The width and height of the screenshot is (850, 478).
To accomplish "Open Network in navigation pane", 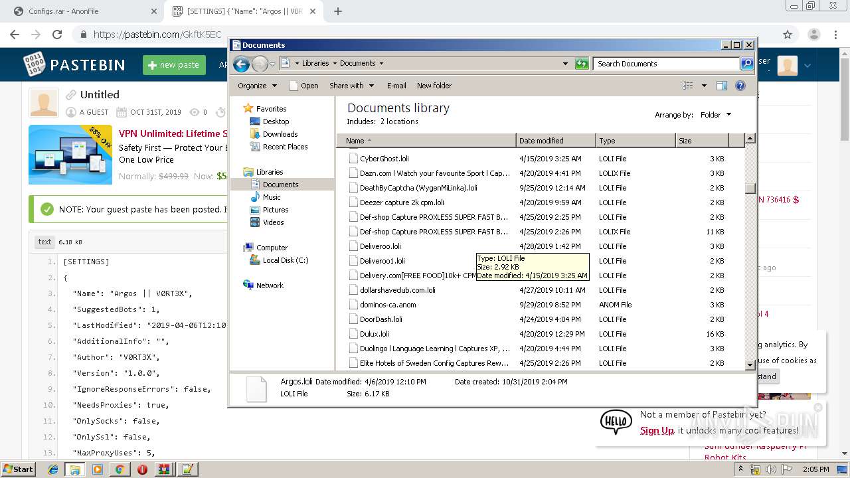I will 270,285.
